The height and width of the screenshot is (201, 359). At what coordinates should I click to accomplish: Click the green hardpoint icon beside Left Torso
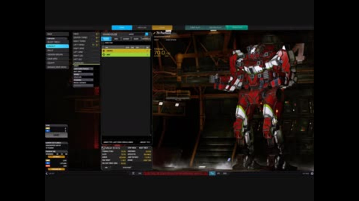[93, 45]
